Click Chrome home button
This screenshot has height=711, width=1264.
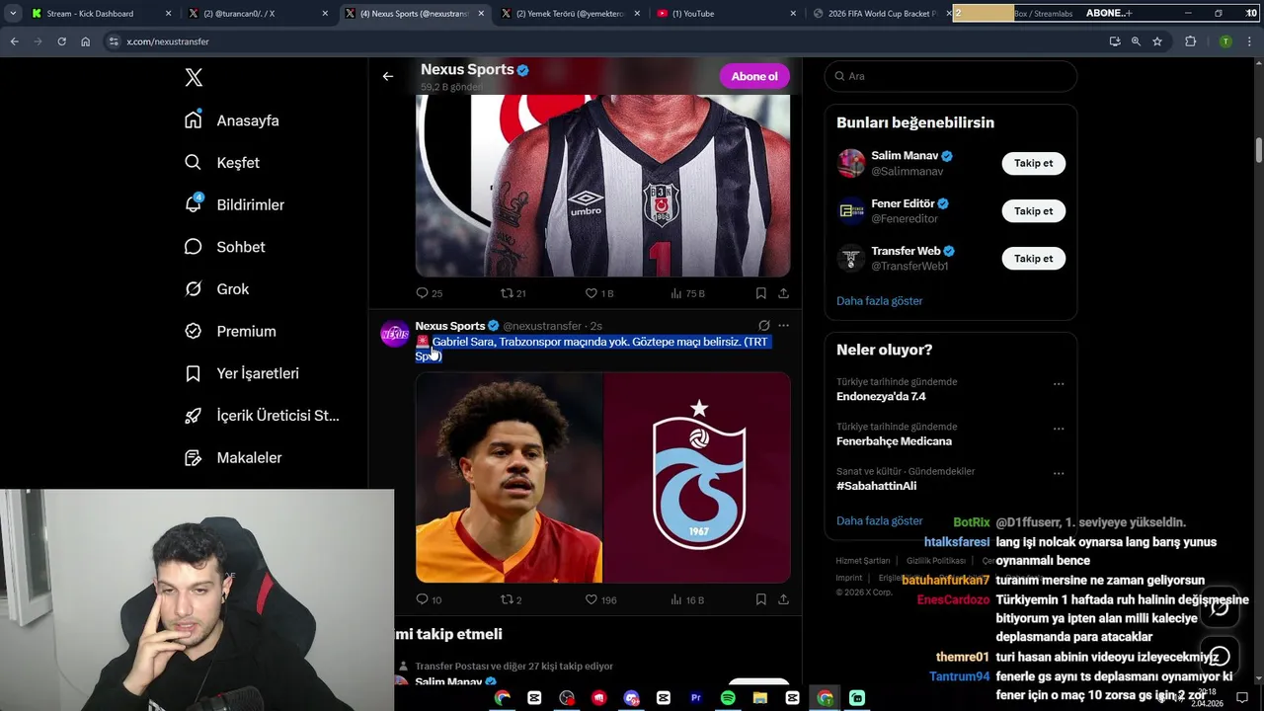[85, 41]
